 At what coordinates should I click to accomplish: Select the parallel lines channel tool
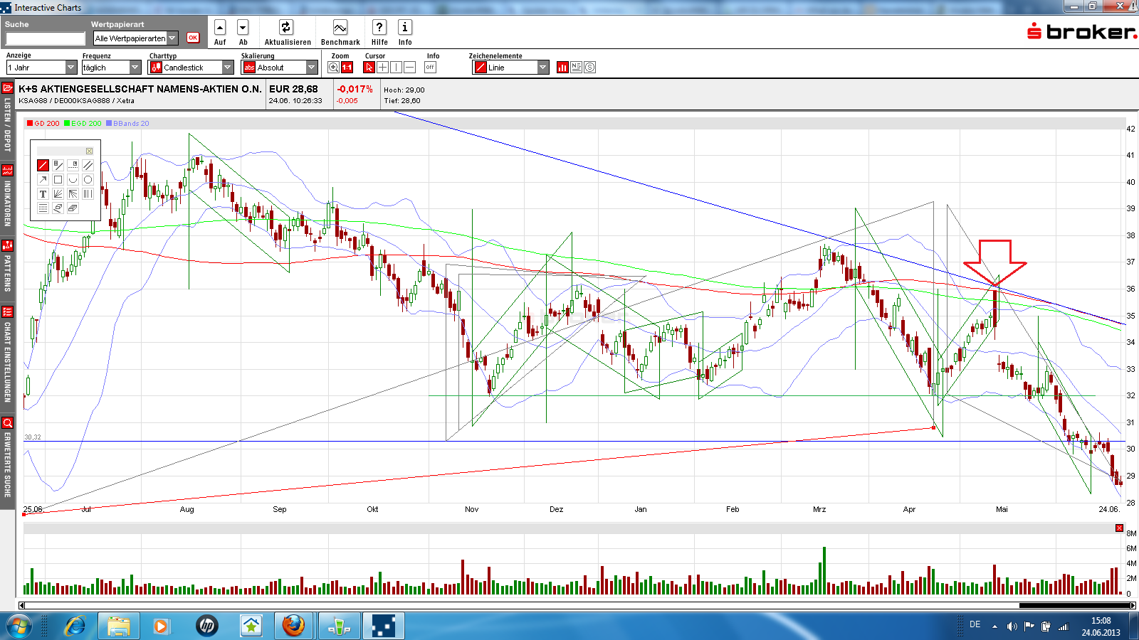88,165
